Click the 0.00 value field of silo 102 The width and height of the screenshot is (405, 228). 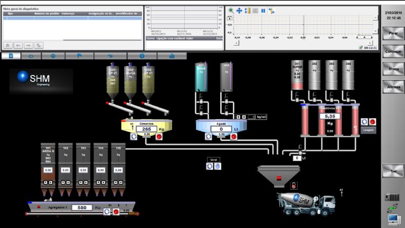pos(65,170)
